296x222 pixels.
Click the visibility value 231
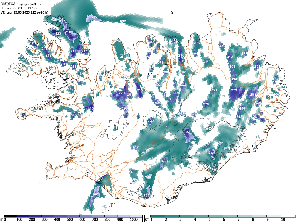coord(32,43)
